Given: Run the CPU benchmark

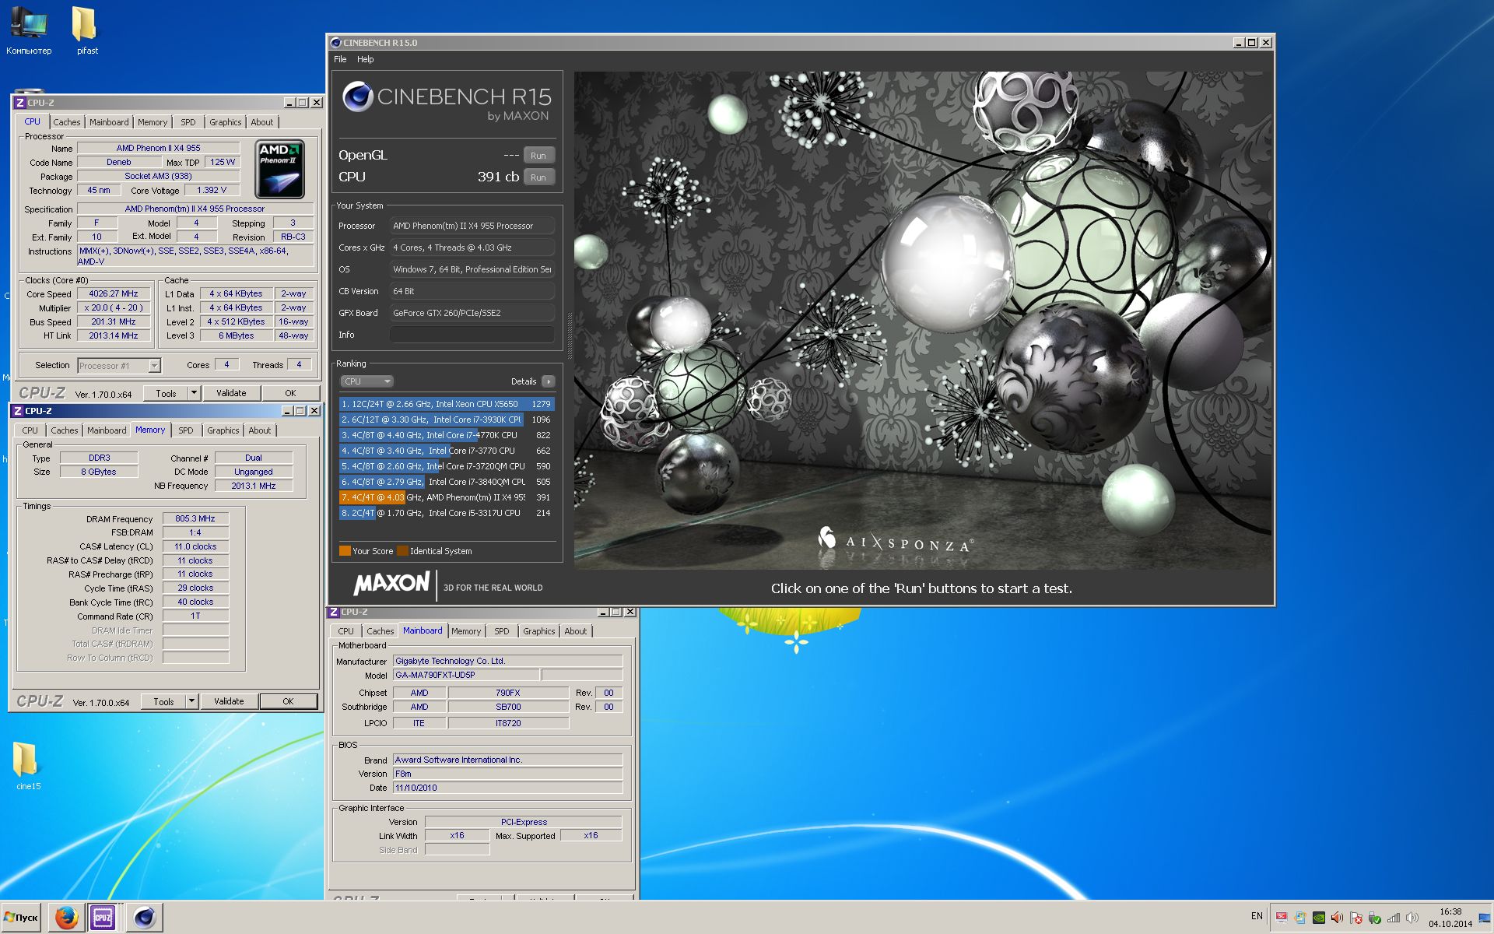Looking at the screenshot, I should (538, 177).
